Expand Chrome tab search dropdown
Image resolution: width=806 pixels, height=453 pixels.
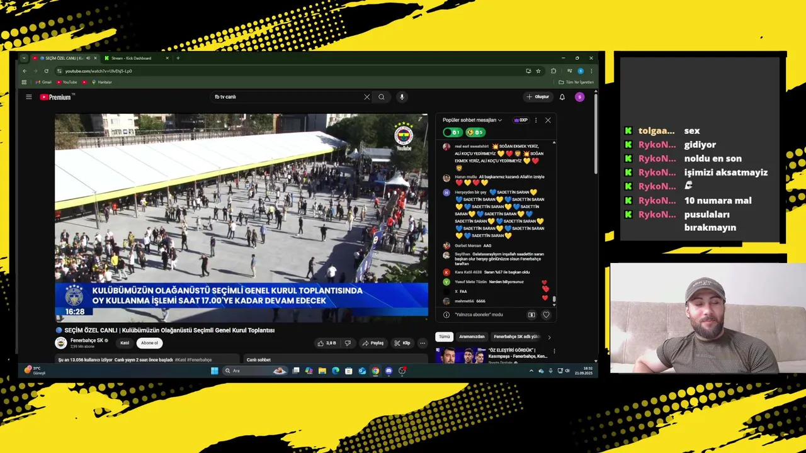24,58
